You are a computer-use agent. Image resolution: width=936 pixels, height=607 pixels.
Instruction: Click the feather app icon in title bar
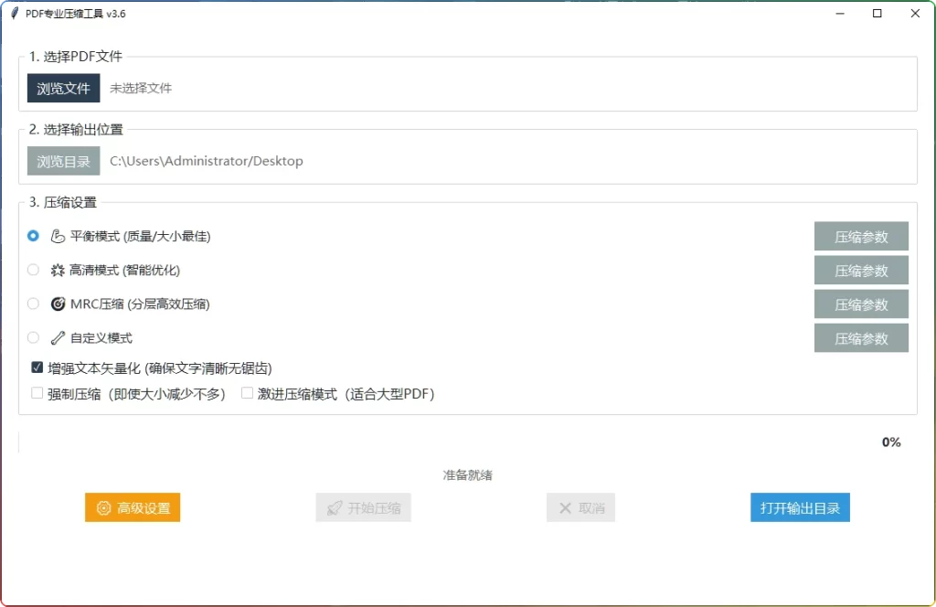(15, 14)
